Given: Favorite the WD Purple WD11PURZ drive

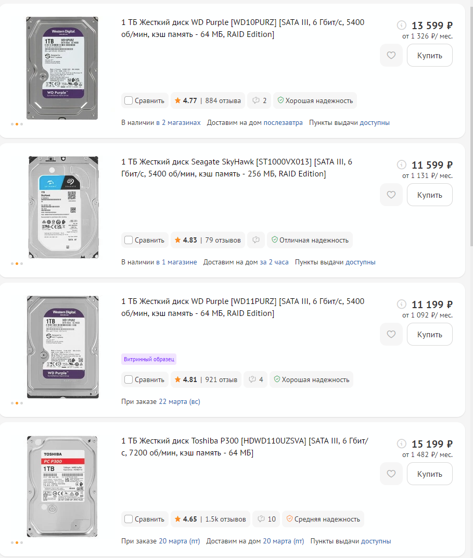Looking at the screenshot, I should (x=391, y=334).
